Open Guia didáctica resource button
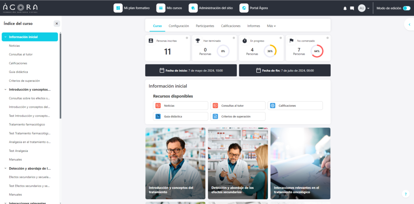Image resolution: width=414 pixels, height=204 pixels. pos(181,117)
